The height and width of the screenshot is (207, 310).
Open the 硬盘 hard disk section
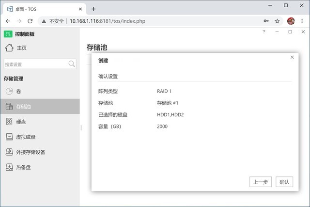click(x=40, y=122)
